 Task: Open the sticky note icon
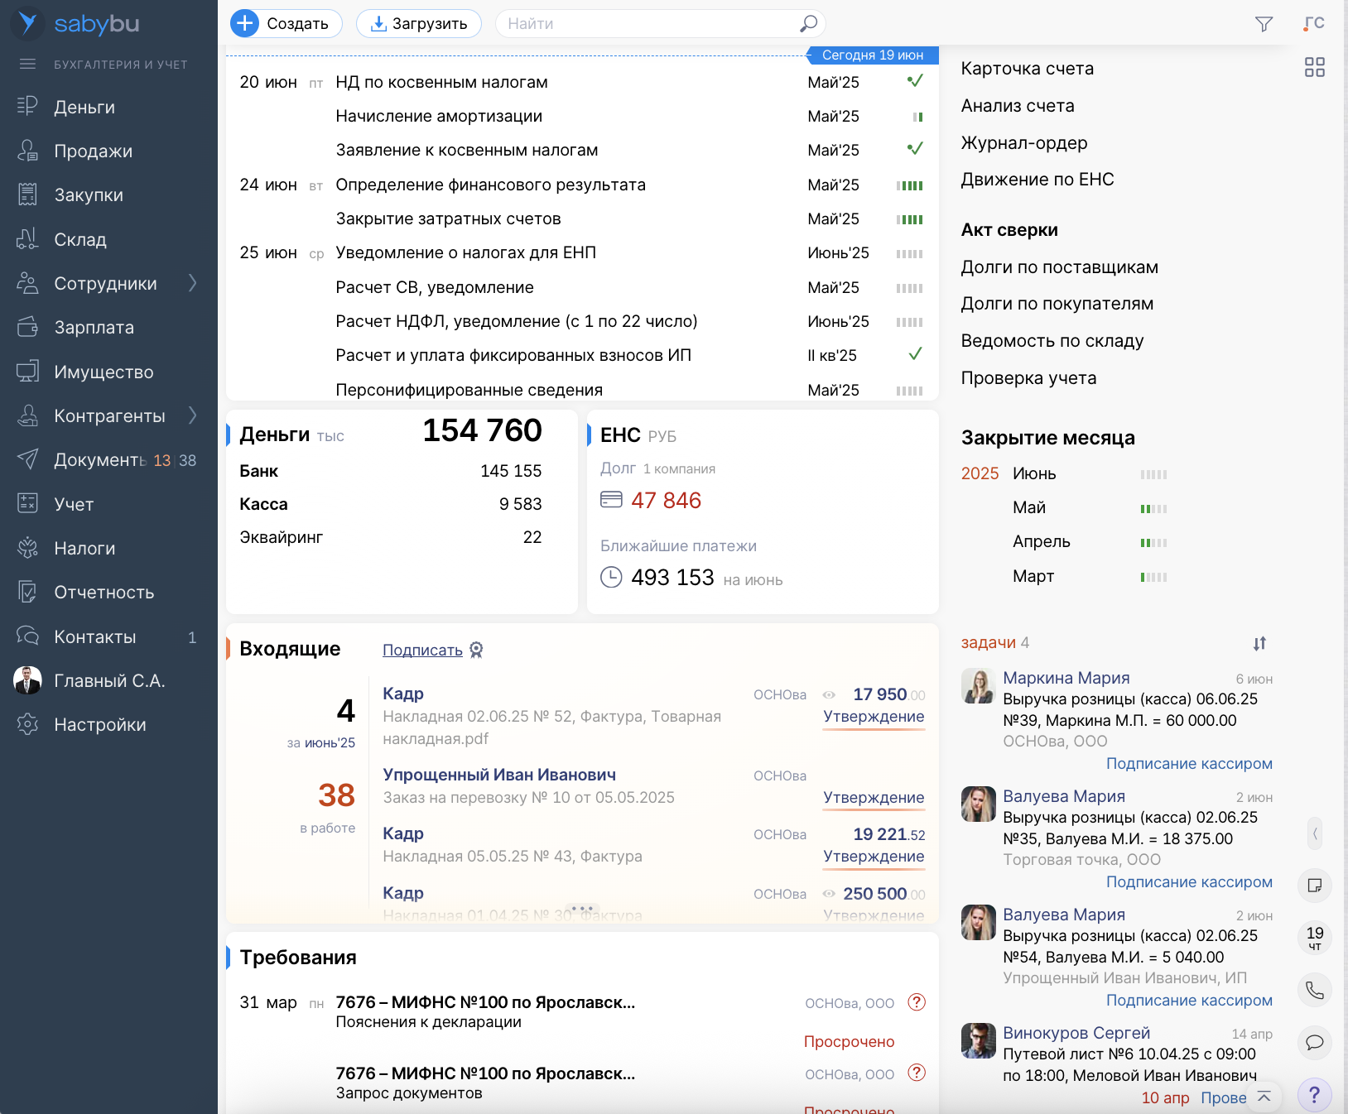(x=1314, y=886)
